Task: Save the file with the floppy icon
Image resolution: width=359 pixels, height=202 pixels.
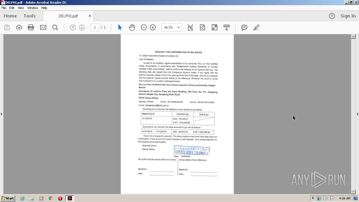Action: tap(7, 27)
